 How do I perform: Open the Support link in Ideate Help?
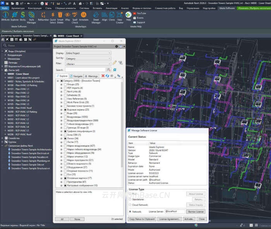139,22
